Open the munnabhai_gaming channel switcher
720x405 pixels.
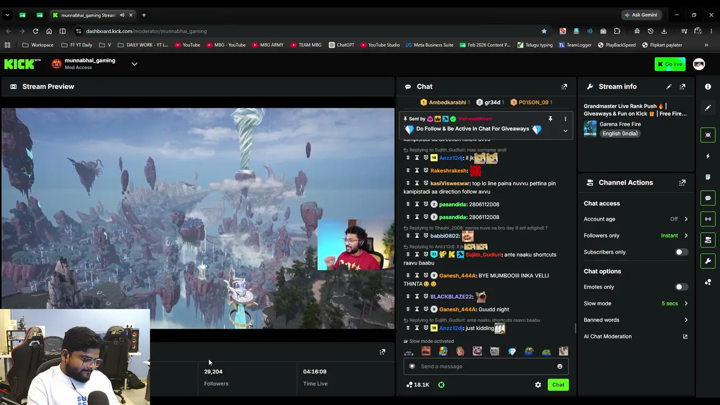coord(134,64)
